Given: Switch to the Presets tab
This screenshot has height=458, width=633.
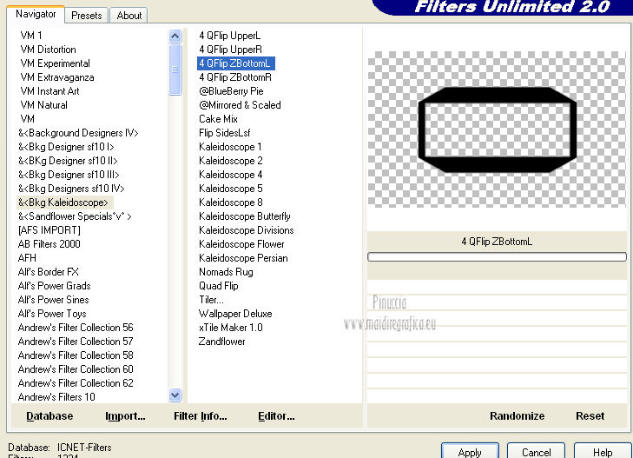Looking at the screenshot, I should 86,16.
